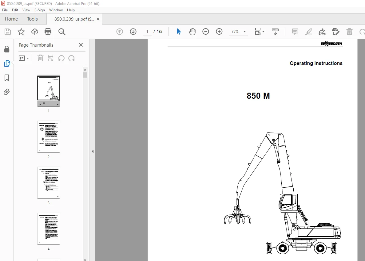Select the Highlight text tool
Image resolution: width=365 pixels, height=261 pixels.
pyautogui.click(x=309, y=32)
